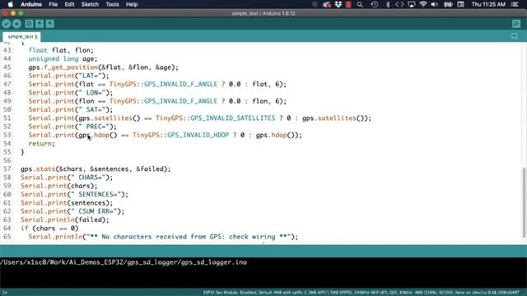The width and height of the screenshot is (527, 296).
Task: Click the volume speaker icon
Action: (x=435, y=4)
